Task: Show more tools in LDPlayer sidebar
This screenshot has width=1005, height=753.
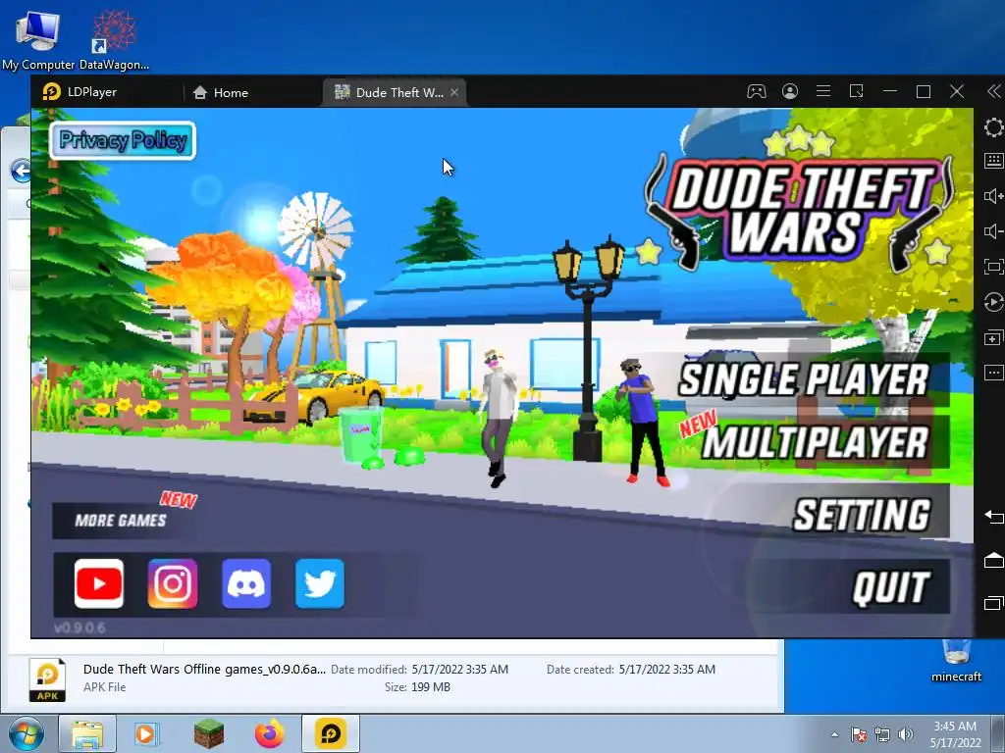Action: (993, 372)
